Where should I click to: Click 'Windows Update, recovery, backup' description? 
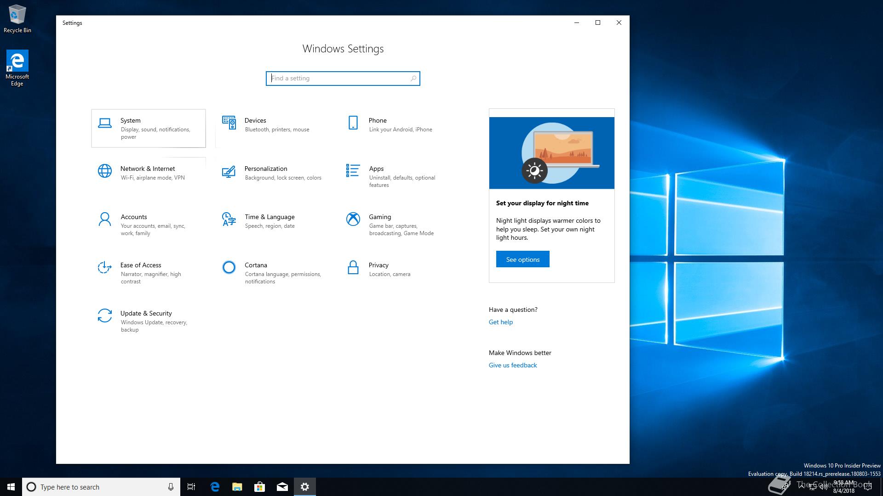[x=154, y=326]
